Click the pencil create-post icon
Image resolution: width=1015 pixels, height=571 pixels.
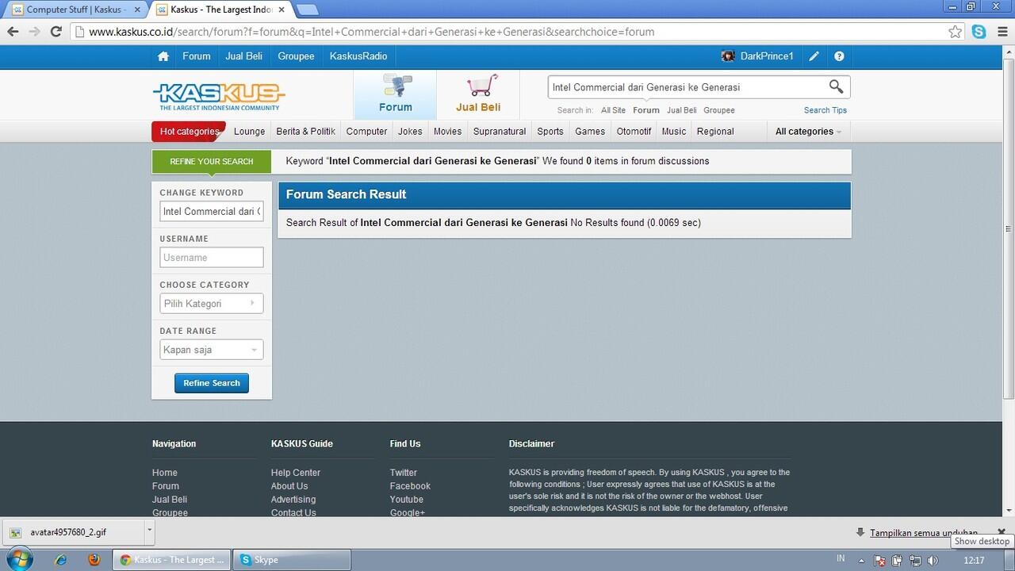pos(814,56)
